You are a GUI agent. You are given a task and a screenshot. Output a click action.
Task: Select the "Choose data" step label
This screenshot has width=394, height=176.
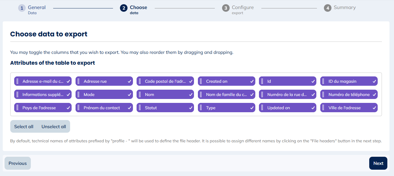pyautogui.click(x=138, y=8)
